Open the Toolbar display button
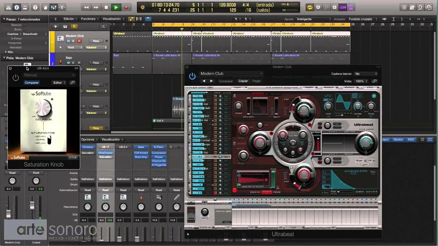Screen dimensions: 438x246 point(25,7)
